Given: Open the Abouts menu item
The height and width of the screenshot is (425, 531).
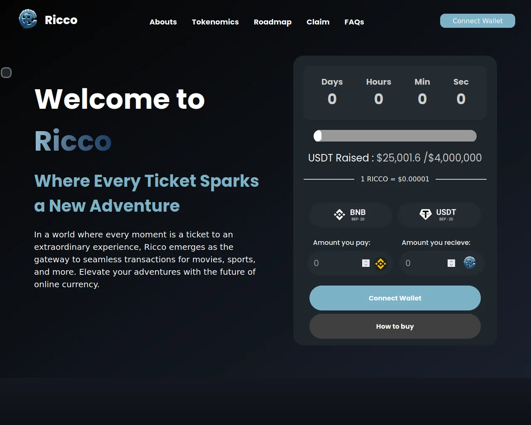Looking at the screenshot, I should 163,22.
